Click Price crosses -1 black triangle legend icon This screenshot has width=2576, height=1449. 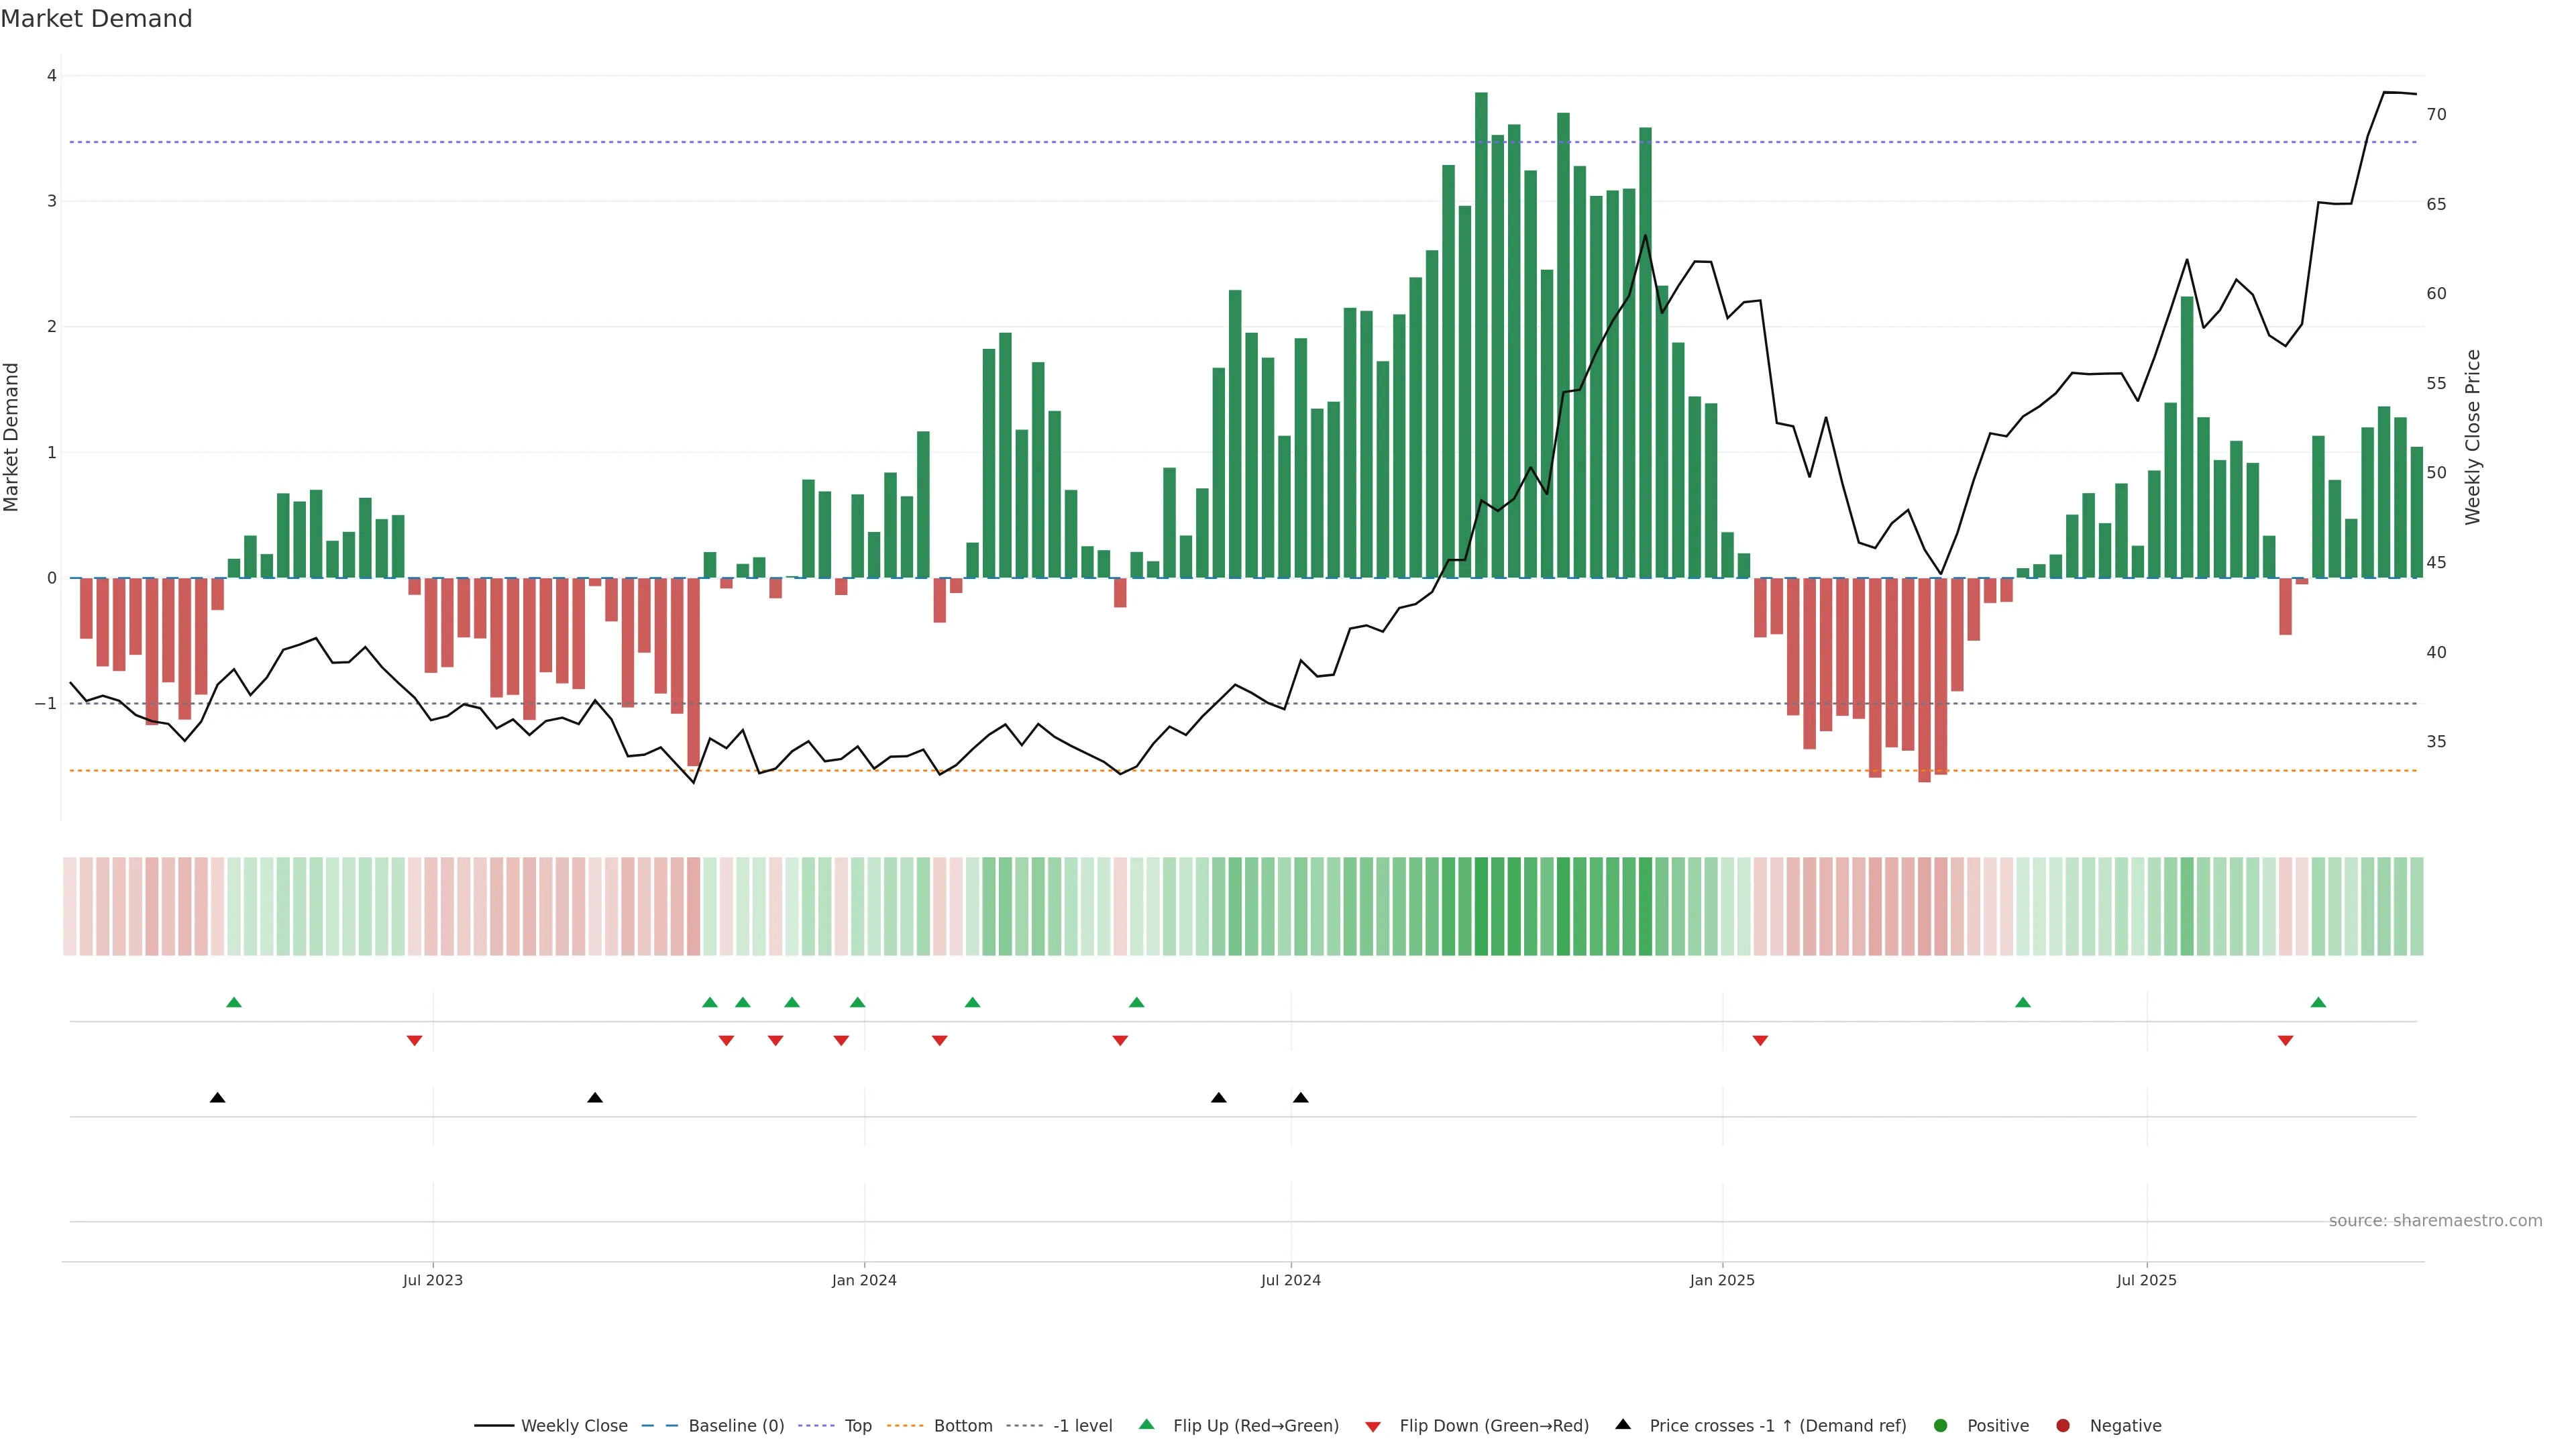pyautogui.click(x=1623, y=1425)
